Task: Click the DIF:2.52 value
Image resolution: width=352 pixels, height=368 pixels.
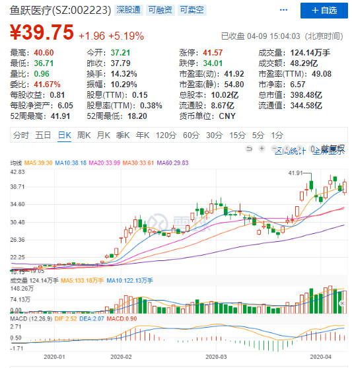Action: [65, 318]
